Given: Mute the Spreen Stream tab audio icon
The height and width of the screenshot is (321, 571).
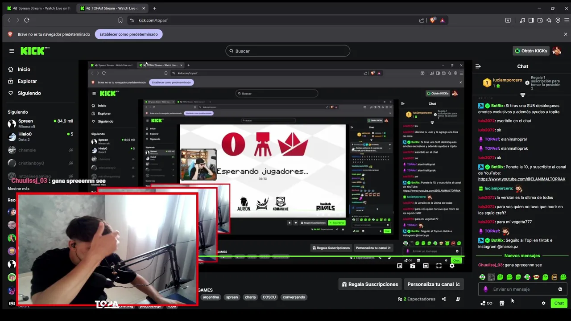Looking at the screenshot, I should point(16,8).
